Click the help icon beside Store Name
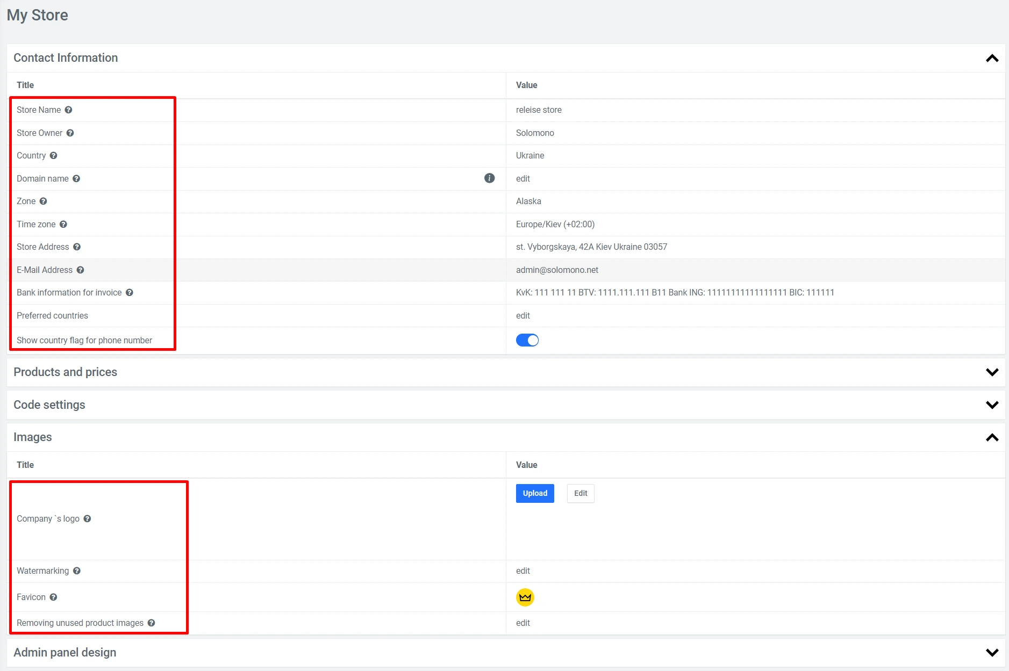This screenshot has width=1009, height=671. pyautogui.click(x=68, y=110)
